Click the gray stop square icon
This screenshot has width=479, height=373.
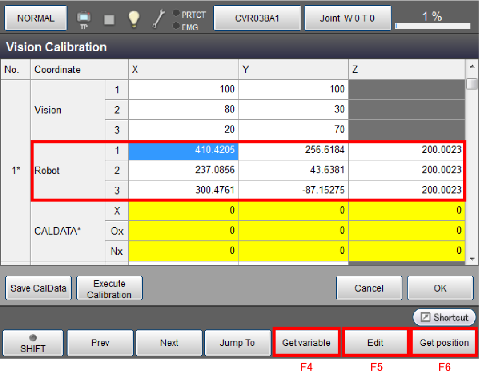coord(109,19)
